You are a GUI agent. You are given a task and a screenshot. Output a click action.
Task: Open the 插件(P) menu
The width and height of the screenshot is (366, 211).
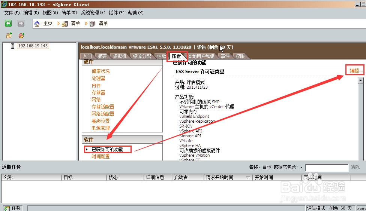pyautogui.click(x=117, y=13)
